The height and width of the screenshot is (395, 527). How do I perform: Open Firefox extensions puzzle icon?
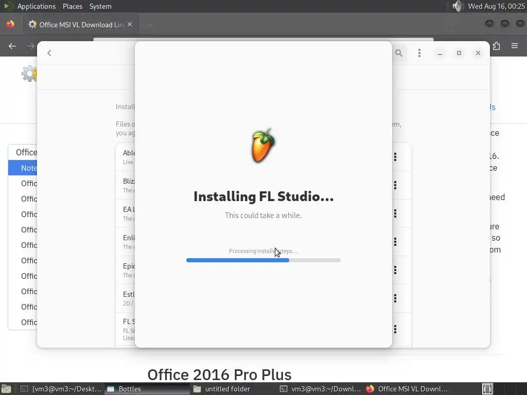tap(497, 46)
